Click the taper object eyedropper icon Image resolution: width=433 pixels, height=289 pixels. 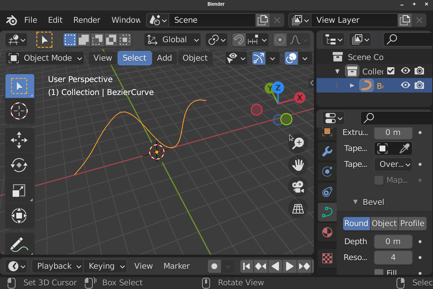pos(404,148)
